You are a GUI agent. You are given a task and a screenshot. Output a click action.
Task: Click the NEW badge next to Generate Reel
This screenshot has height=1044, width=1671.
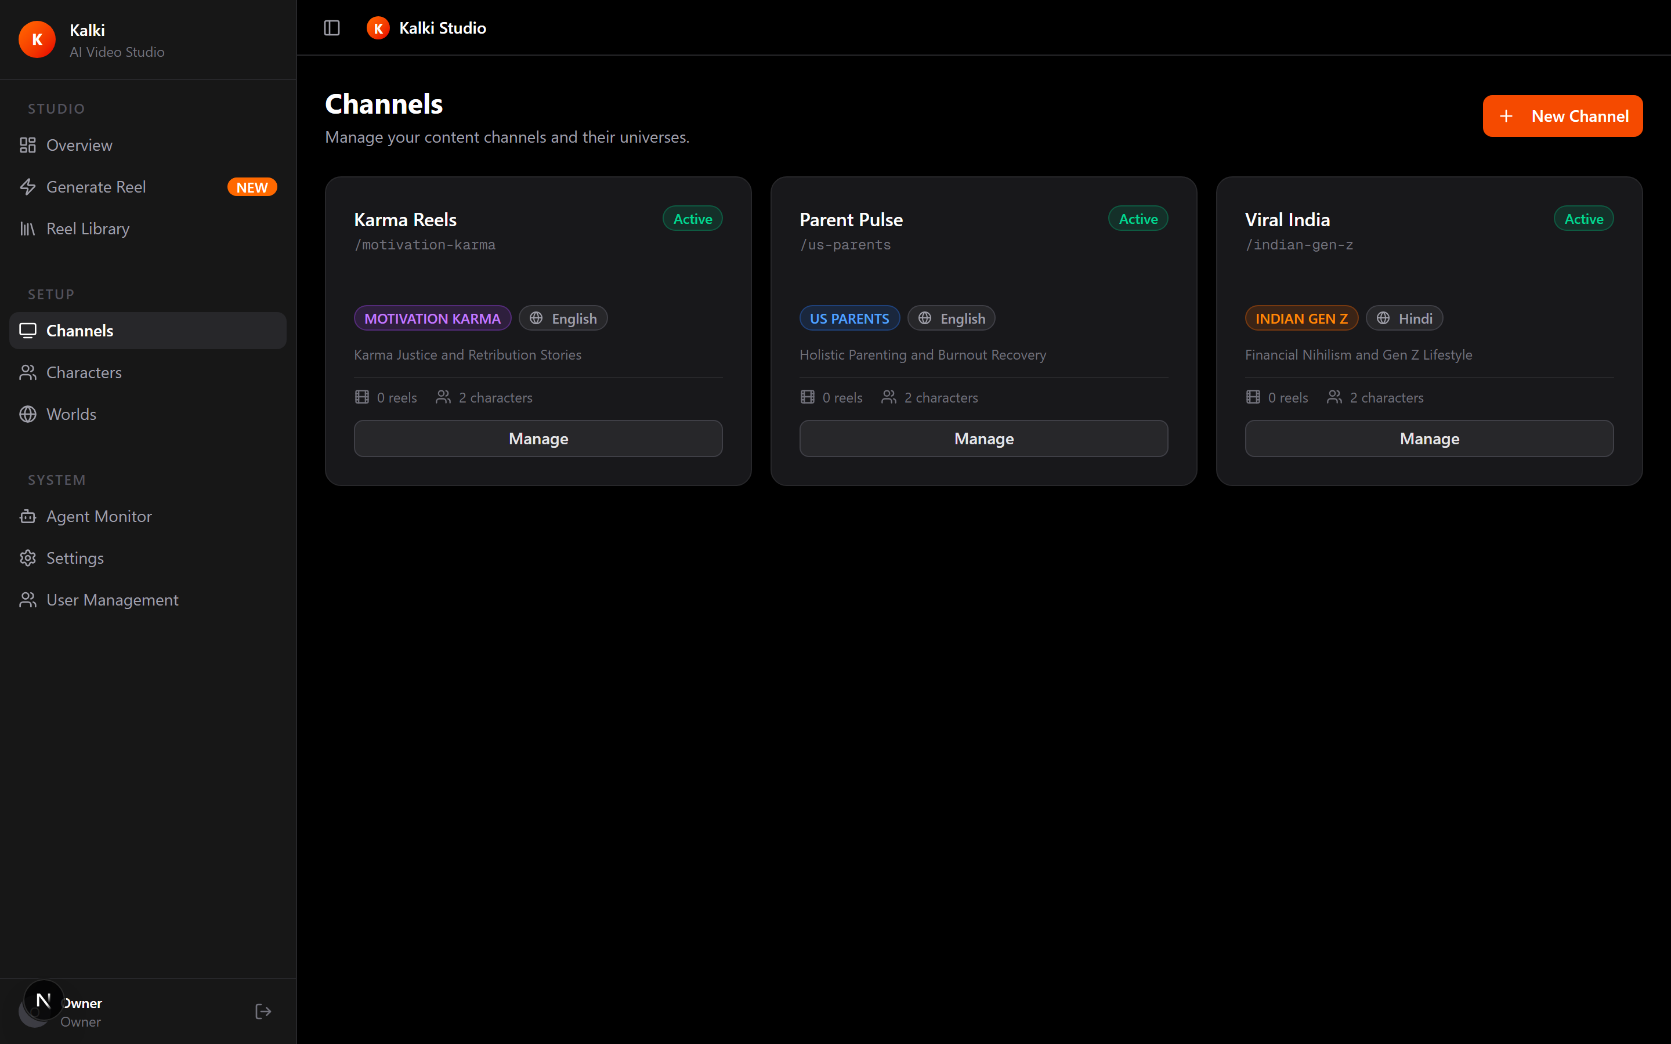[x=252, y=187]
